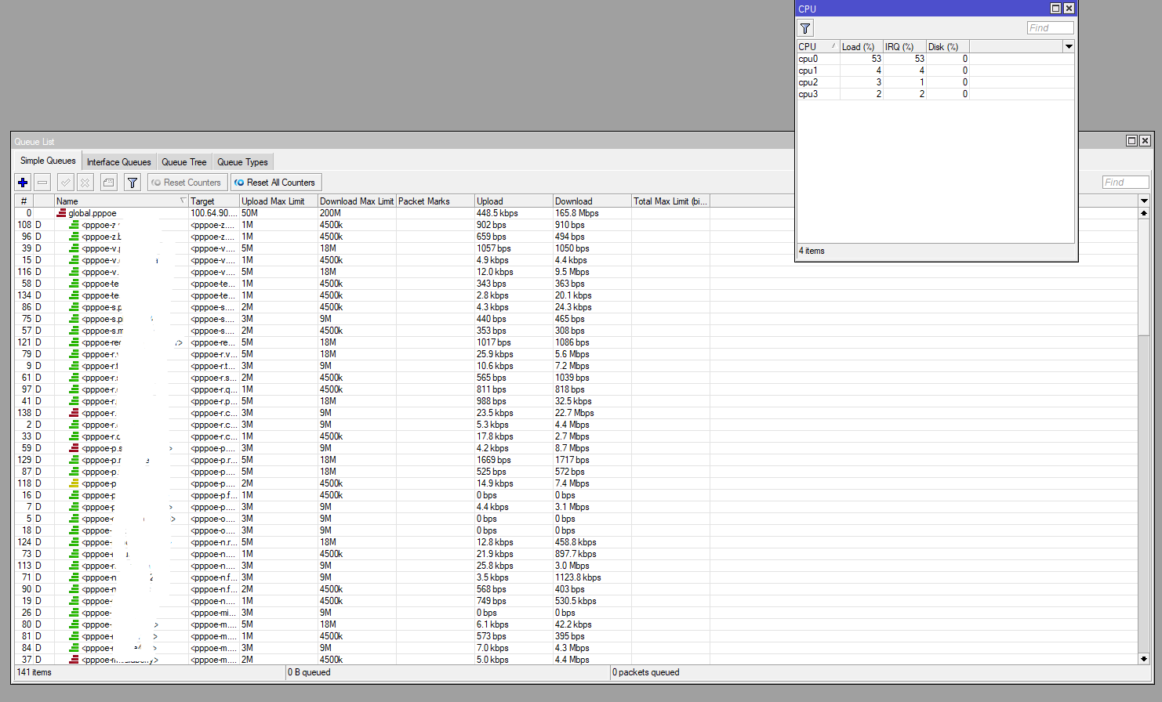Viewport: 1162px width, 702px height.
Task: Sort by the Name column header
Action: tap(122, 201)
